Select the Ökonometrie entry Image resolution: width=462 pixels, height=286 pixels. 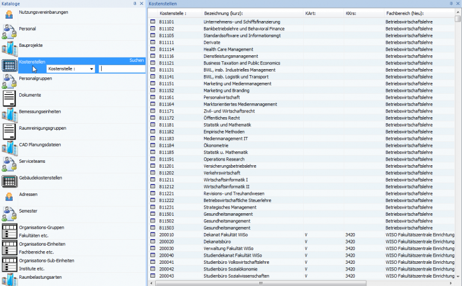pyautogui.click(x=216, y=145)
